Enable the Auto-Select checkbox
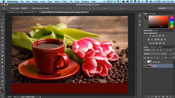The width and height of the screenshot is (175, 98). click(10, 8)
